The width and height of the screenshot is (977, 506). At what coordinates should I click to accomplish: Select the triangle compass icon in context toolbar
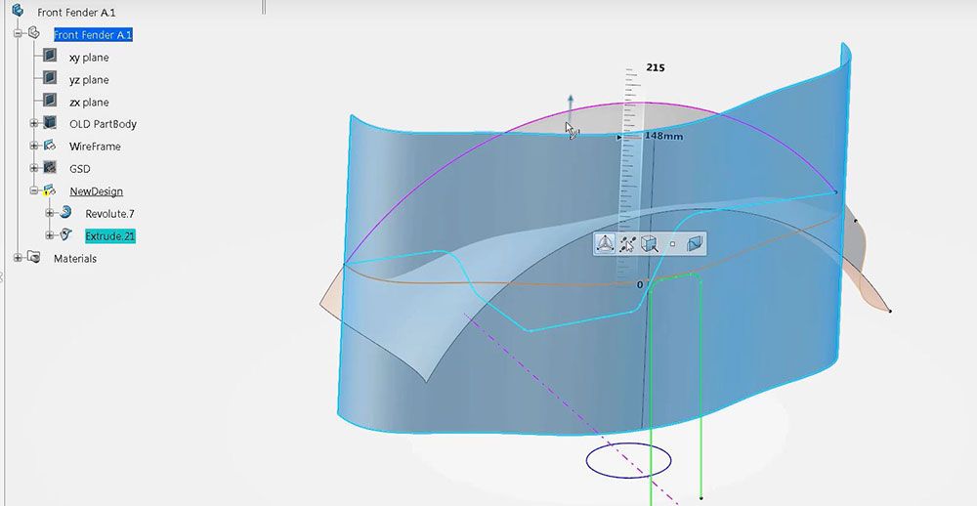coord(604,243)
